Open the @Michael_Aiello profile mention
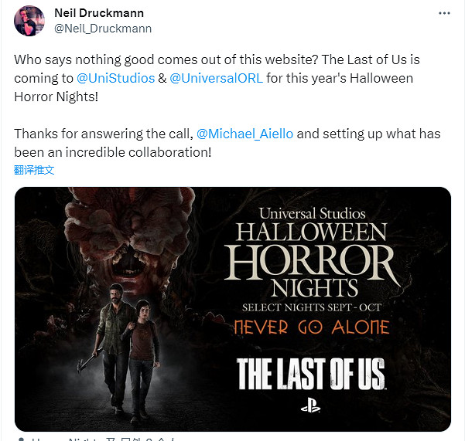465x441 pixels. point(244,134)
